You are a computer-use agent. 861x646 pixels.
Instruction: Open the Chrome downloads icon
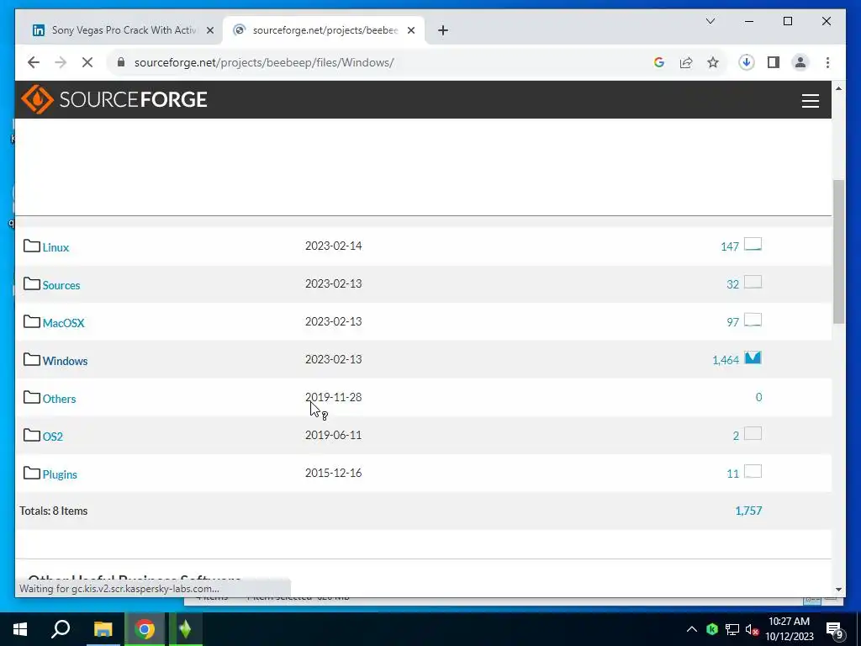pyautogui.click(x=746, y=62)
